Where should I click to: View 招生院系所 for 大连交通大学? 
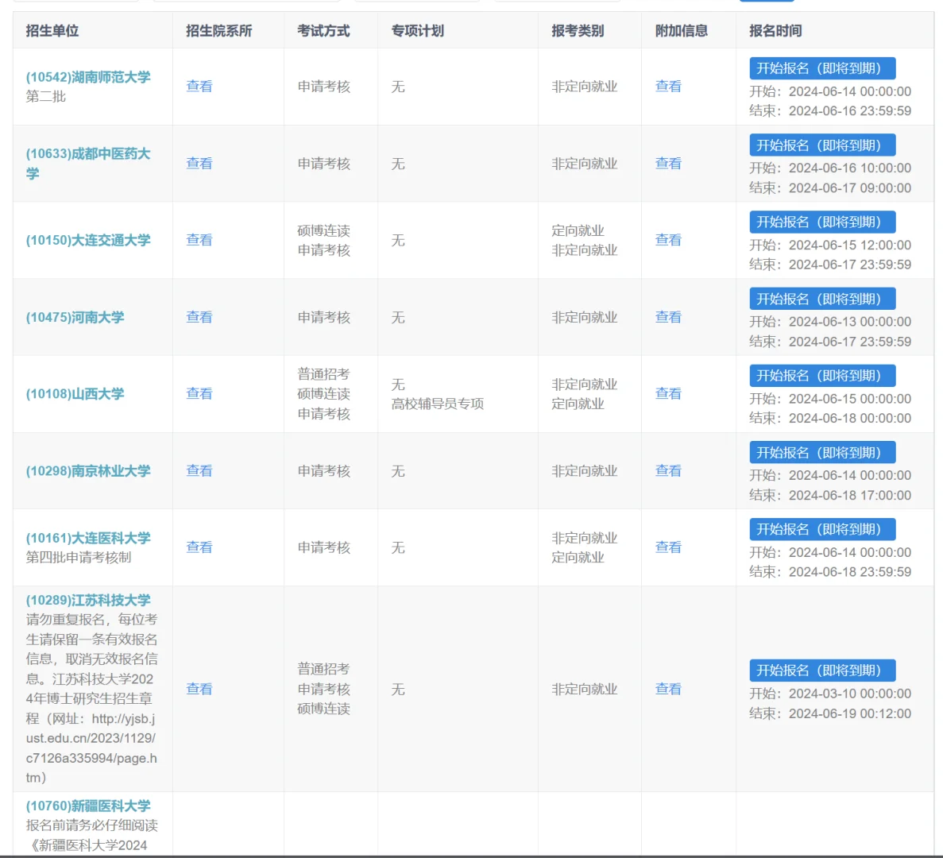[x=199, y=240]
